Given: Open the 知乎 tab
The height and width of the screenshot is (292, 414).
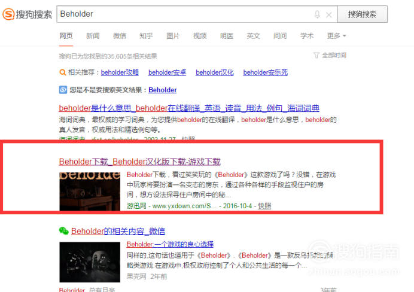Looking at the screenshot, I should tap(146, 36).
